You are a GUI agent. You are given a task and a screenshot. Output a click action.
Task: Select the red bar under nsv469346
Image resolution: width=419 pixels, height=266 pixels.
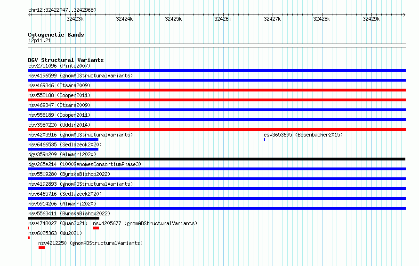coord(217,90)
